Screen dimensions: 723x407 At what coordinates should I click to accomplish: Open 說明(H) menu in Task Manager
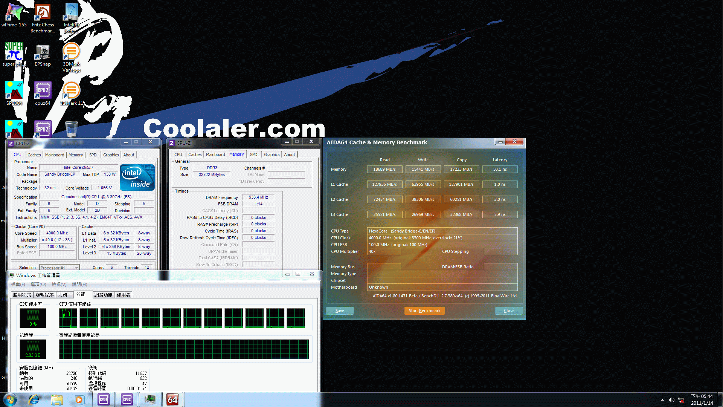click(x=79, y=285)
